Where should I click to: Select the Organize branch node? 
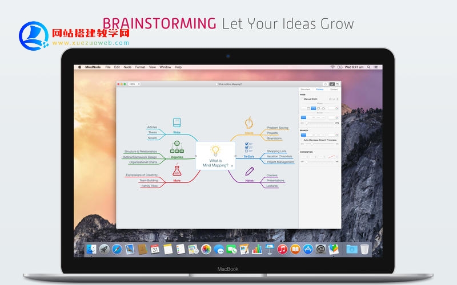click(x=177, y=157)
